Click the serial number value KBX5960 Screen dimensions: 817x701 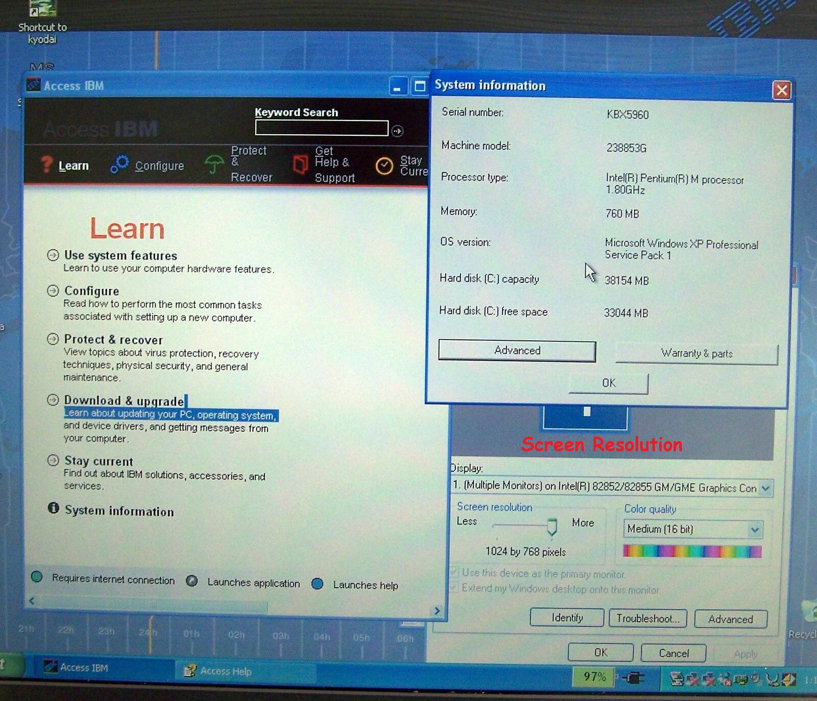coord(628,114)
